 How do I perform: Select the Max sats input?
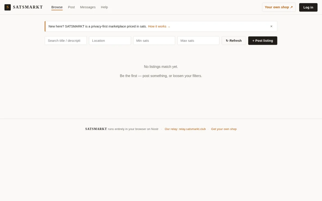(x=198, y=40)
